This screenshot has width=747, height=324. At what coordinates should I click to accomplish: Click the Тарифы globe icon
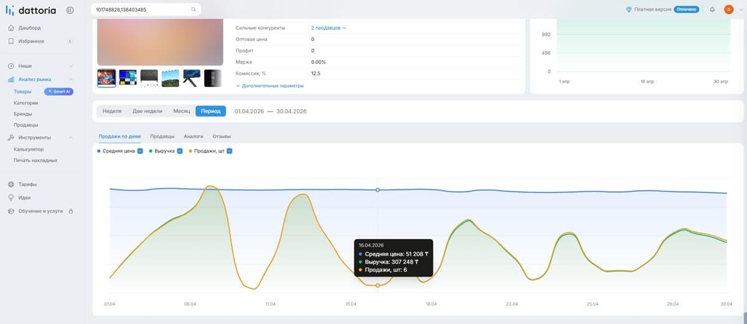tap(11, 184)
